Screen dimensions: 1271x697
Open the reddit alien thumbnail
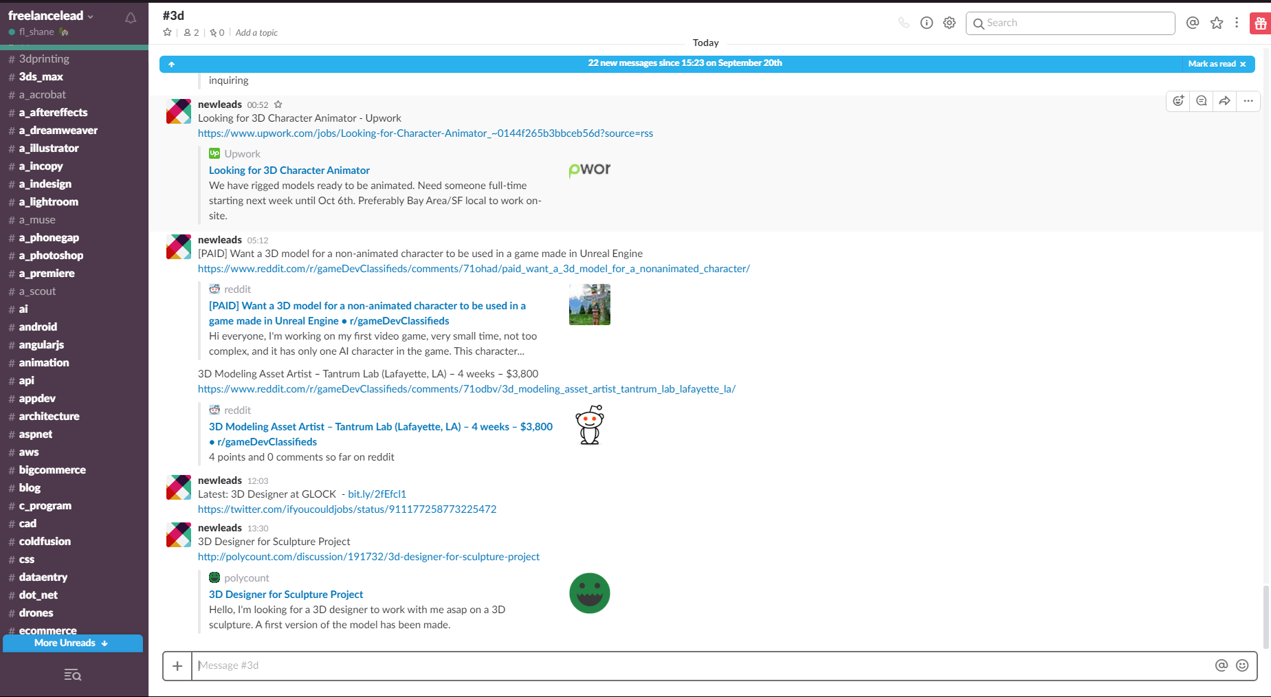pos(590,425)
